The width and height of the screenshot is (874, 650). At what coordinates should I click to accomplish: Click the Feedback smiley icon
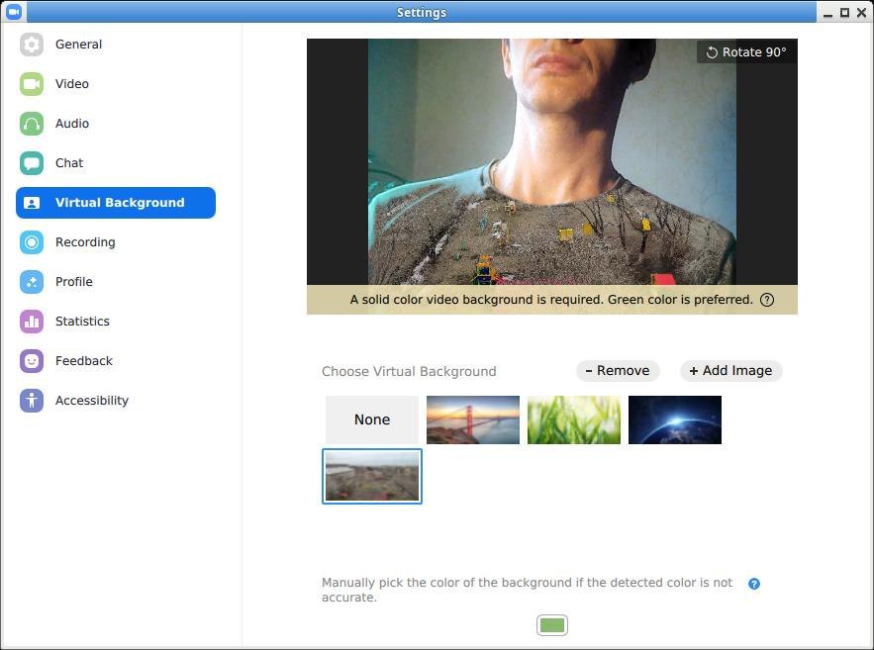(x=32, y=361)
